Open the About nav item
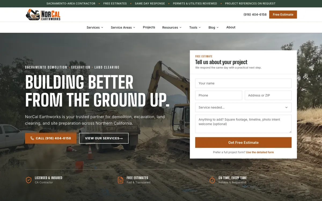Viewport: 322px width, 201px height. tap(231, 27)
